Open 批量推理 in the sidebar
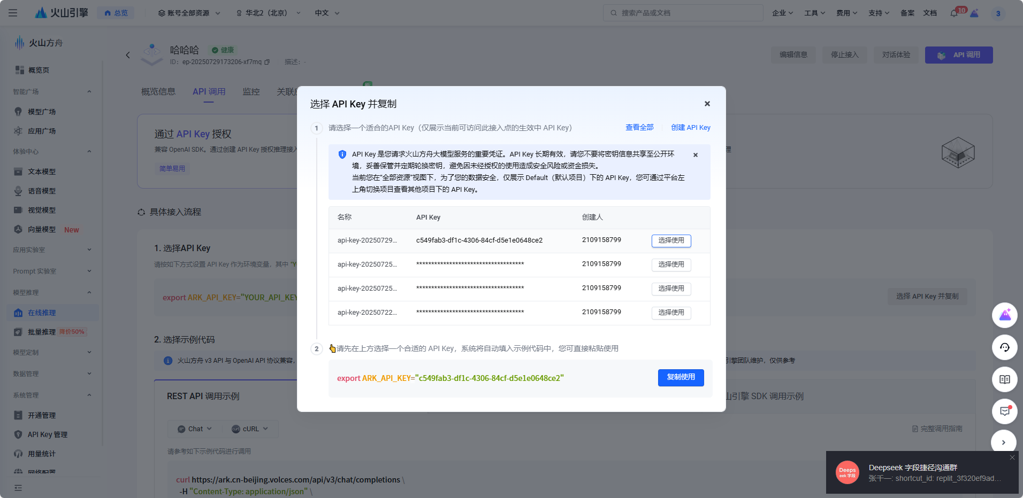This screenshot has width=1023, height=498. 42,332
